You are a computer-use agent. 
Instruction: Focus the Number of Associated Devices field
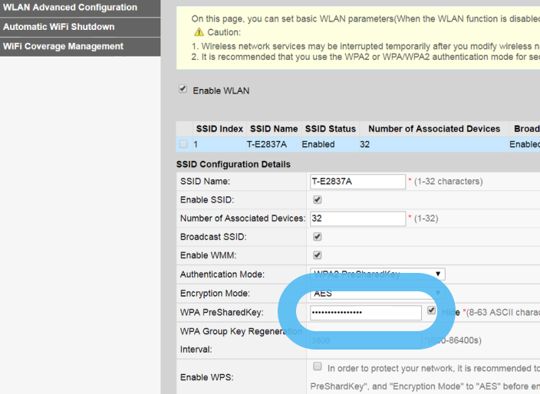click(357, 218)
